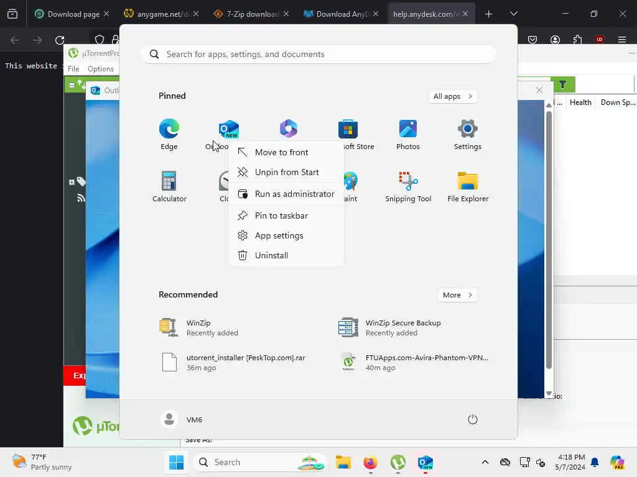The width and height of the screenshot is (637, 477).
Task: Click the Windows Start button on taskbar
Action: [176, 462]
